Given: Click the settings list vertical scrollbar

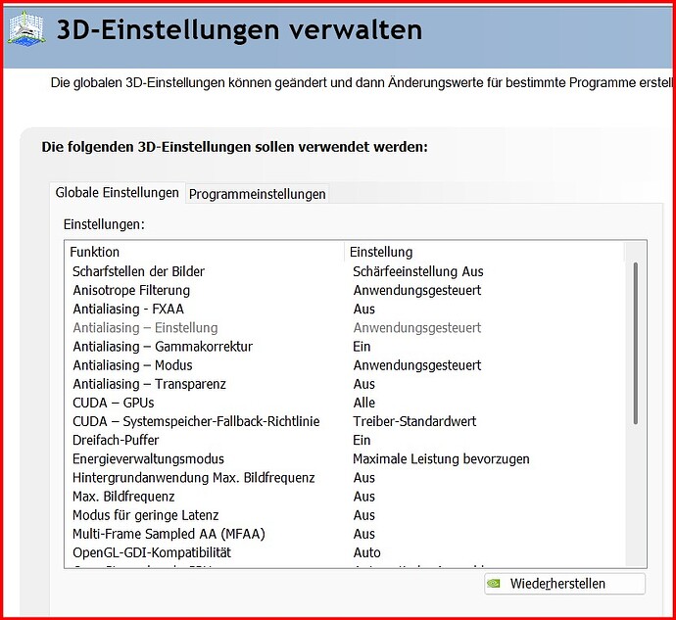Looking at the screenshot, I should click(x=635, y=343).
